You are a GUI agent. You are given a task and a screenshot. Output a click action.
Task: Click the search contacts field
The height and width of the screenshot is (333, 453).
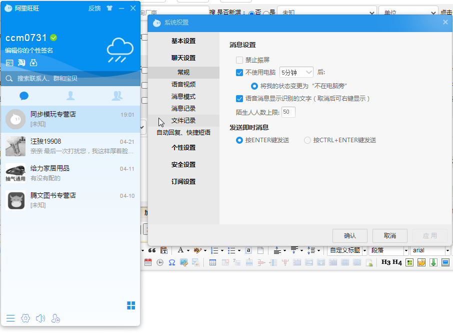point(70,79)
